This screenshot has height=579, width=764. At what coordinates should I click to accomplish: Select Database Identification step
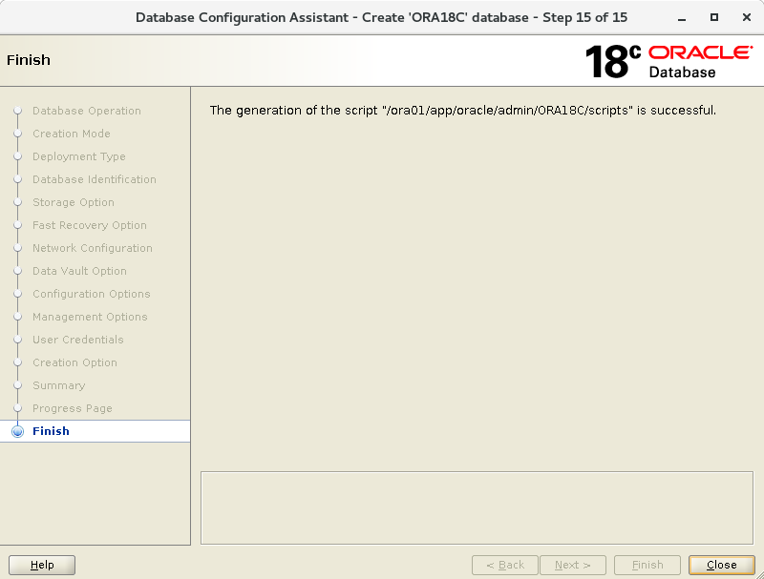[x=95, y=179]
